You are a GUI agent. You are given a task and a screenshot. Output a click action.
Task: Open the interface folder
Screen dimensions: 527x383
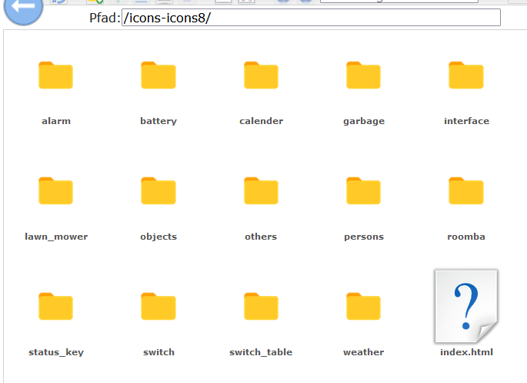pyautogui.click(x=466, y=76)
